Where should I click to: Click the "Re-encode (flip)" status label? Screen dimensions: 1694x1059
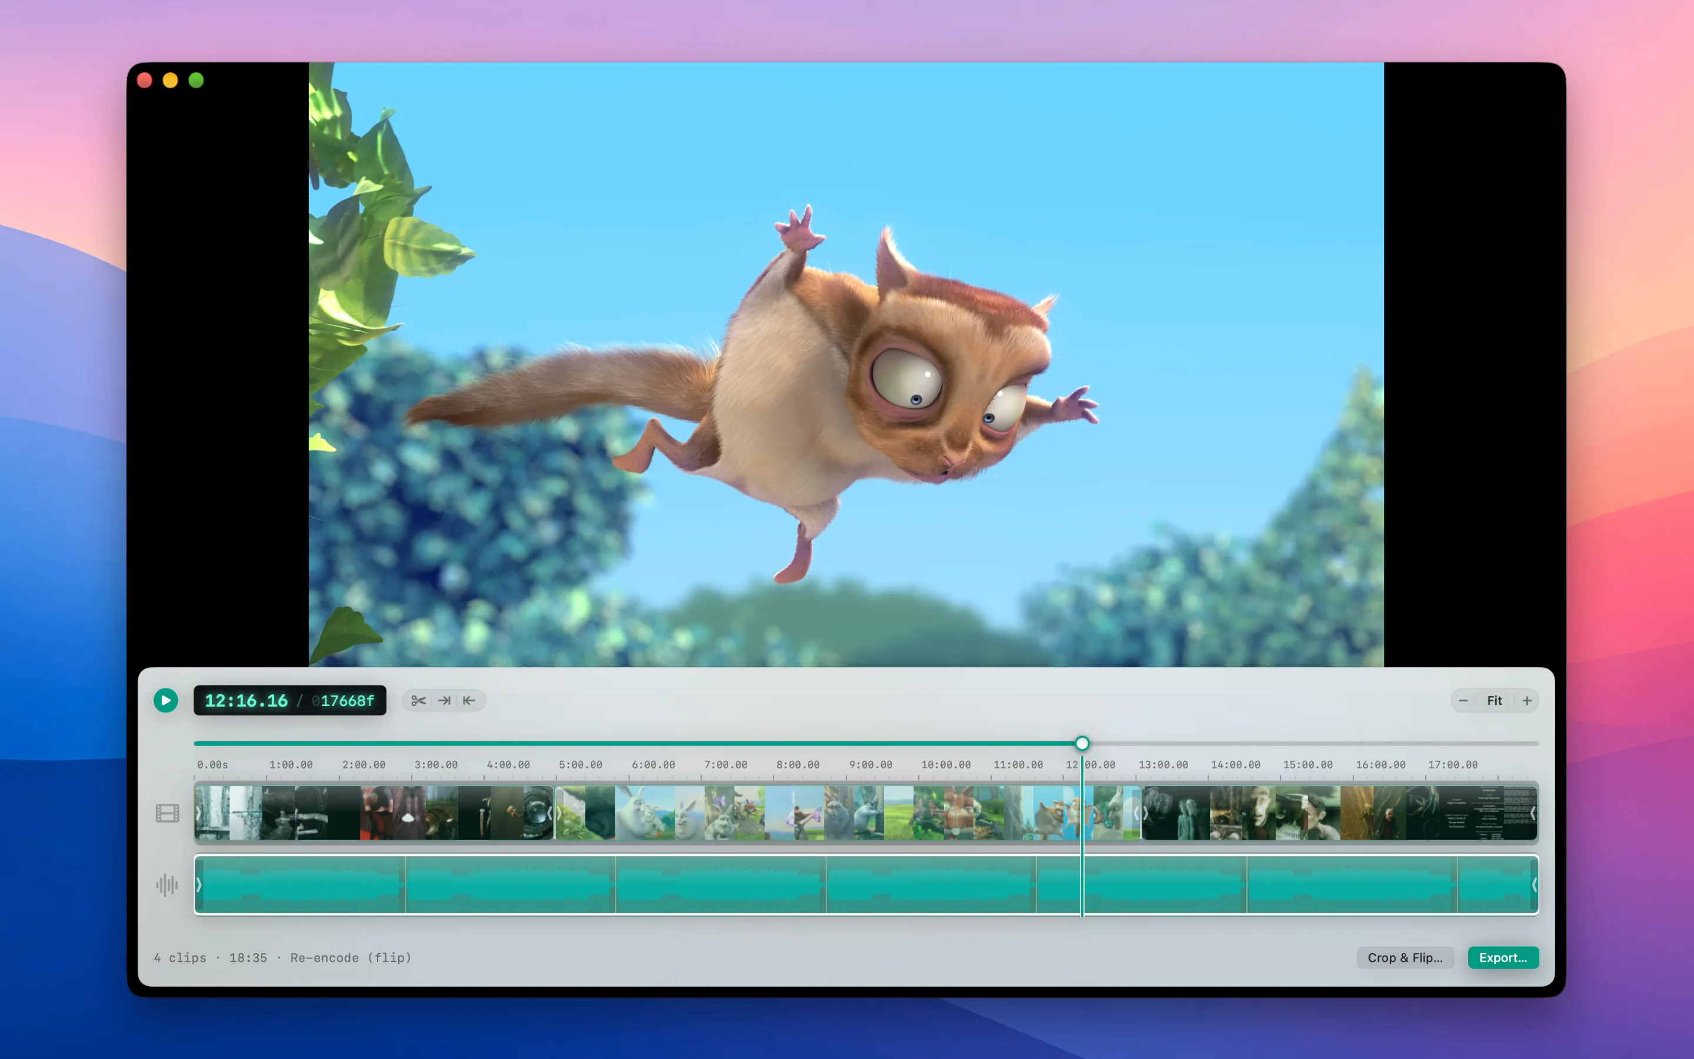[x=351, y=957]
